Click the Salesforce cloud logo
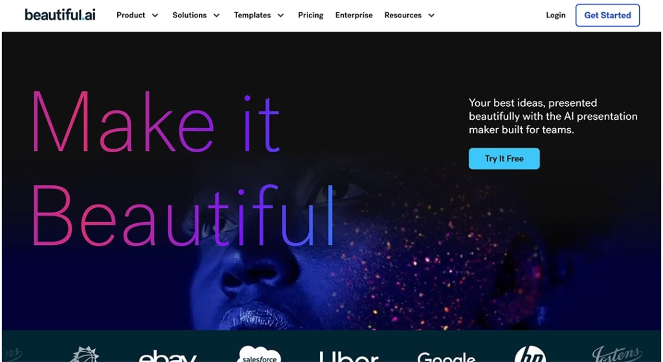 (259, 354)
